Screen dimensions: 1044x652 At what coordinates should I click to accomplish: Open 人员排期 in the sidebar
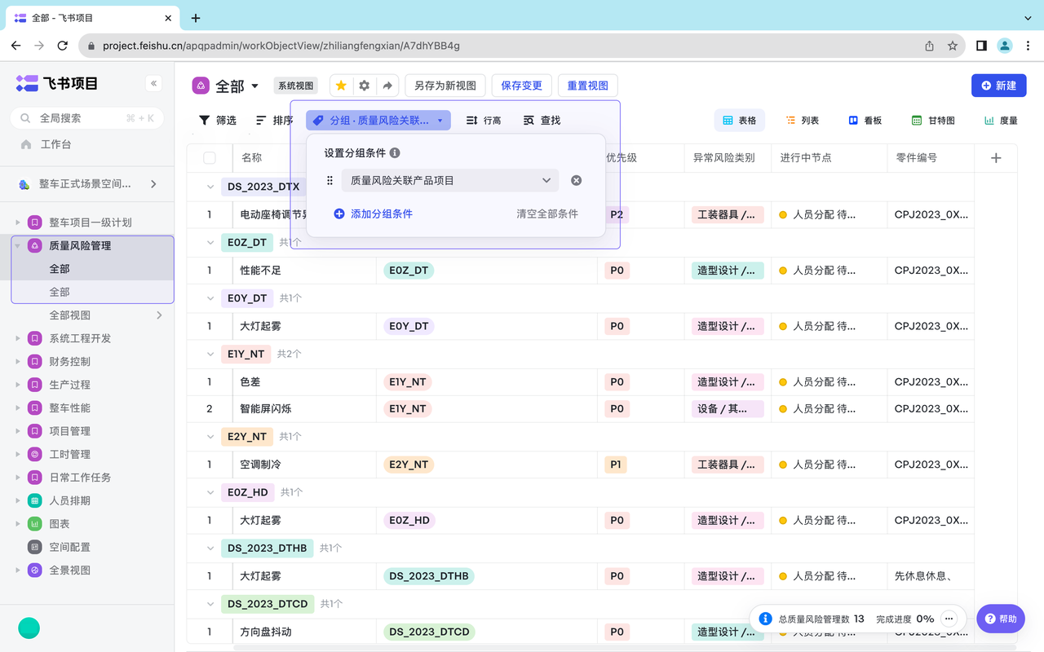[69, 501]
